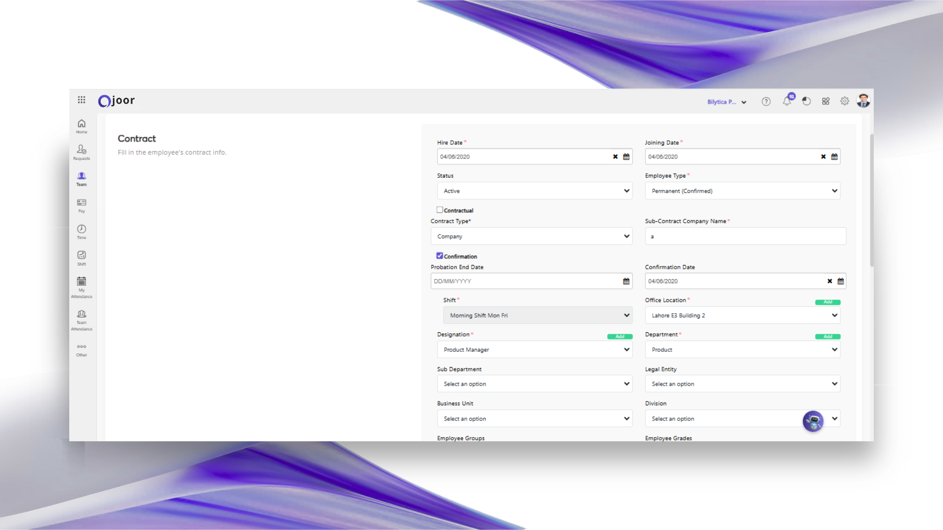The image size is (943, 530).
Task: Clear the Joining Date value
Action: click(x=823, y=157)
